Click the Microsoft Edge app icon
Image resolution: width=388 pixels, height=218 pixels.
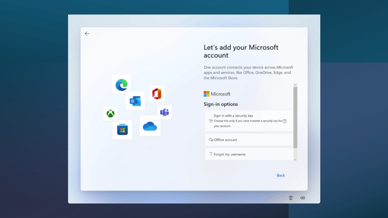[122, 85]
